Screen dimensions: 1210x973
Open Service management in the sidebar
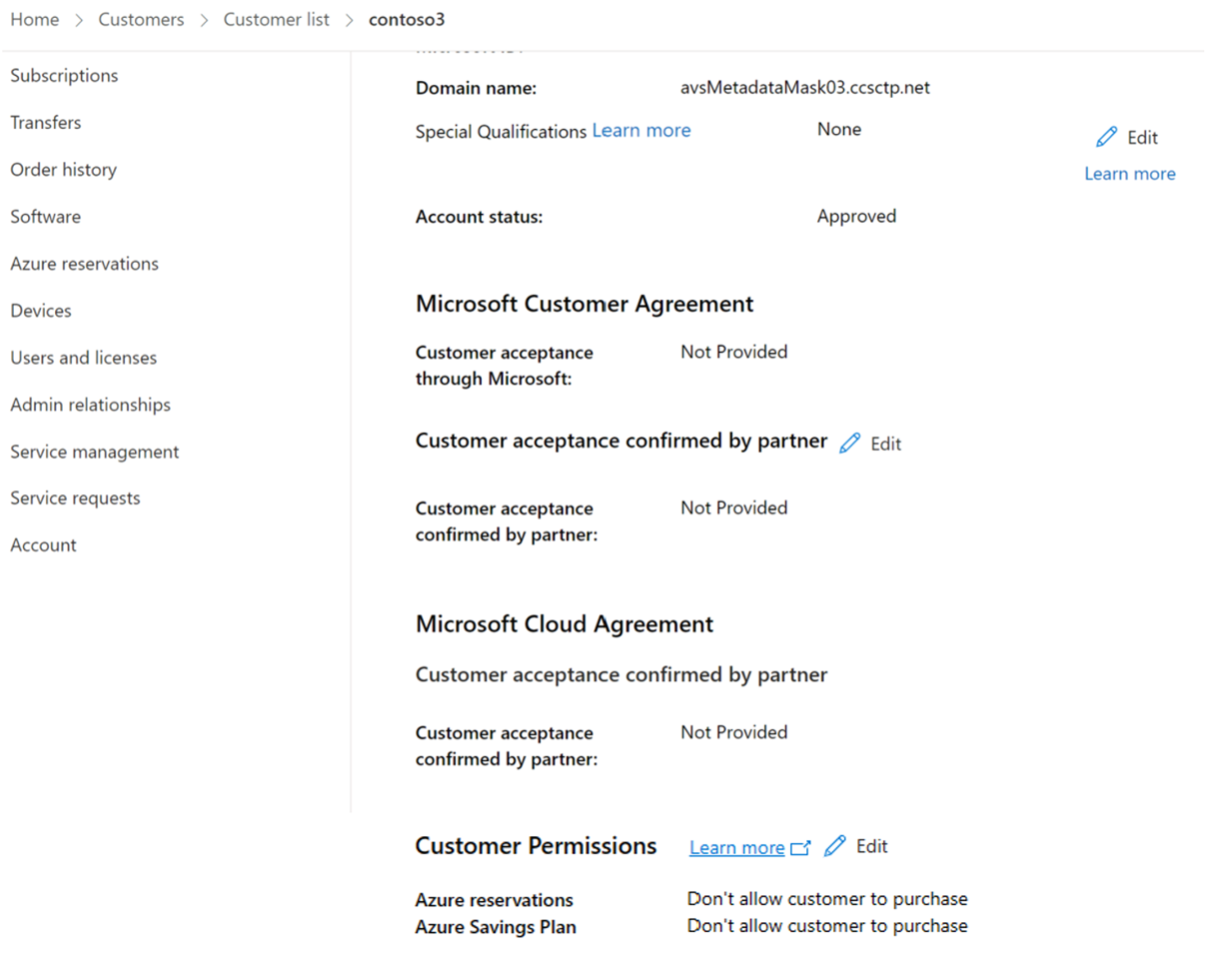click(x=95, y=452)
